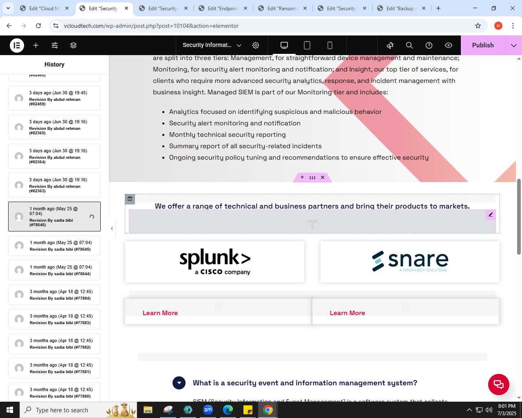Select revision #82459 from Jun 30 19:45

click(54, 98)
